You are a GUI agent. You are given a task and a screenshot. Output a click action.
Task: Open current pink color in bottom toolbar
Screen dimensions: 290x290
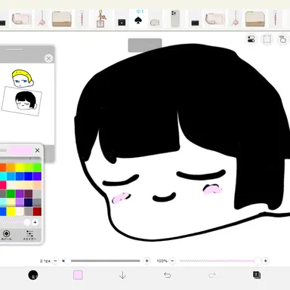[x=78, y=275]
